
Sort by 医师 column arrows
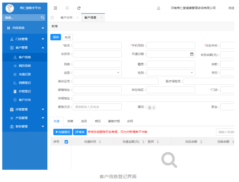pyautogui.click(x=158, y=142)
